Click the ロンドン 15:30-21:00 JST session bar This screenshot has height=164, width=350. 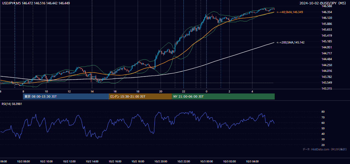point(140,96)
